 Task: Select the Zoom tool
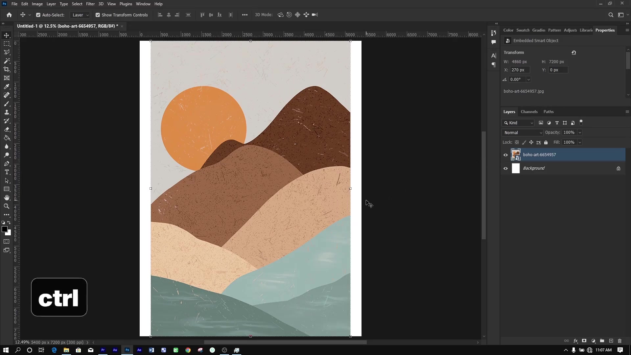pyautogui.click(x=7, y=206)
